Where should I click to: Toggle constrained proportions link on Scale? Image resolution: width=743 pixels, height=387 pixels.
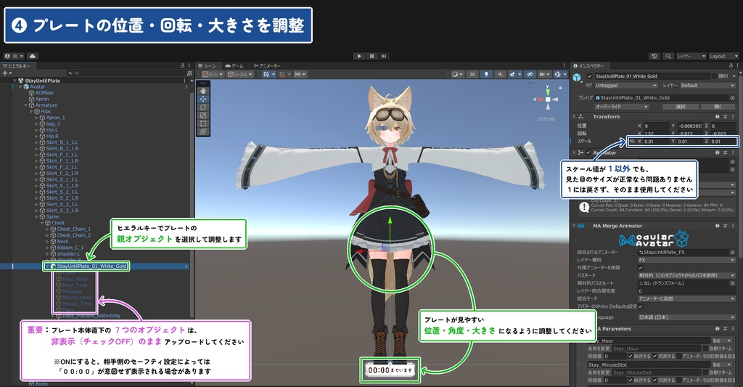631,141
